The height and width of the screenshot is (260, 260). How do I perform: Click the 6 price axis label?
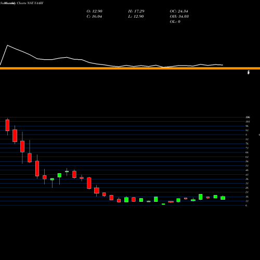(246, 205)
